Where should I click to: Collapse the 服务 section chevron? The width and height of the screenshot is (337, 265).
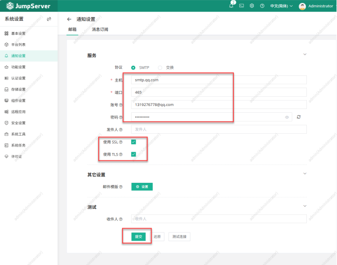(305, 54)
